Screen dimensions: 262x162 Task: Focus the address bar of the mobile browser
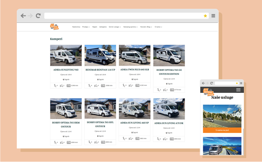(227, 83)
